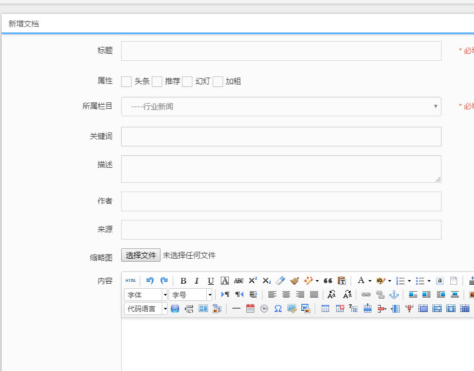Image resolution: width=474 pixels, height=371 pixels.
Task: Tick the 幻灯 checkbox
Action: [x=187, y=82]
